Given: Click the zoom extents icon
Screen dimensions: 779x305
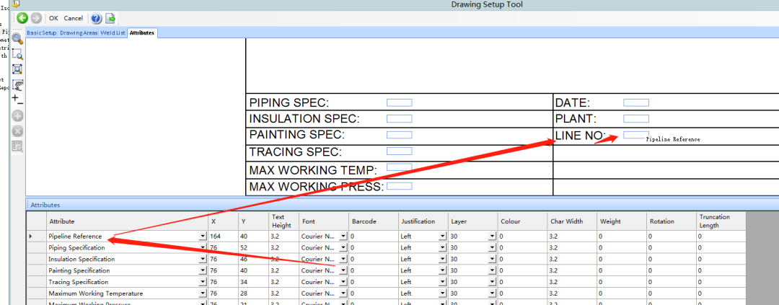Looking at the screenshot, I should tap(17, 69).
